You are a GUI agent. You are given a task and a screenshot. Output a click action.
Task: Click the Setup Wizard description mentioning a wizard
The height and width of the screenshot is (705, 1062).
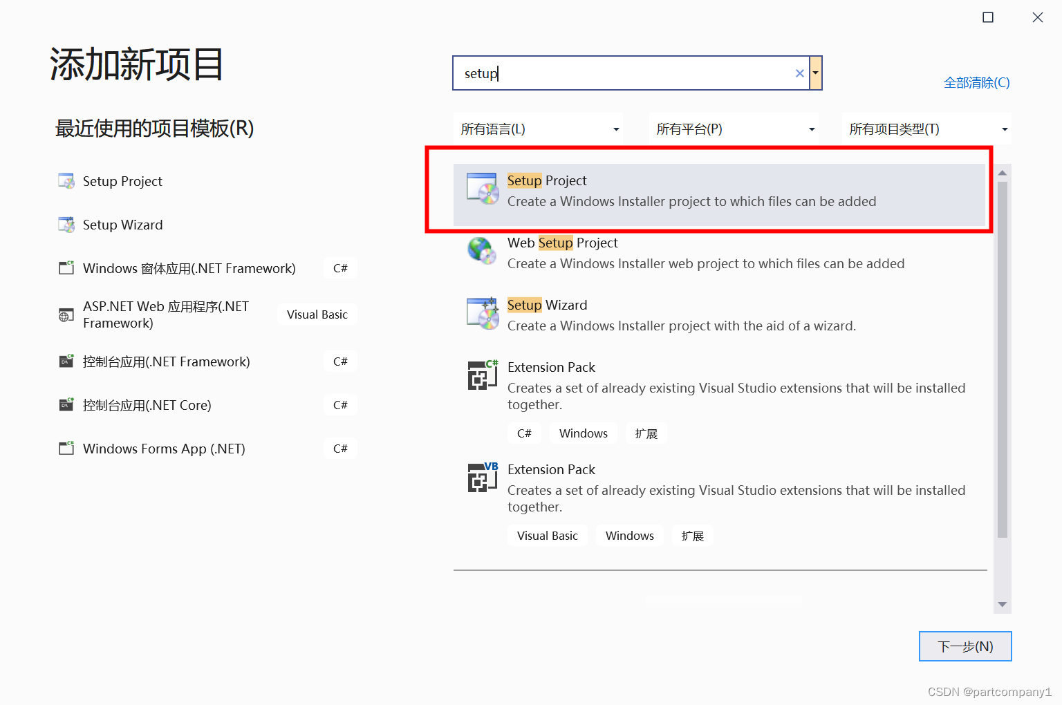tap(682, 326)
